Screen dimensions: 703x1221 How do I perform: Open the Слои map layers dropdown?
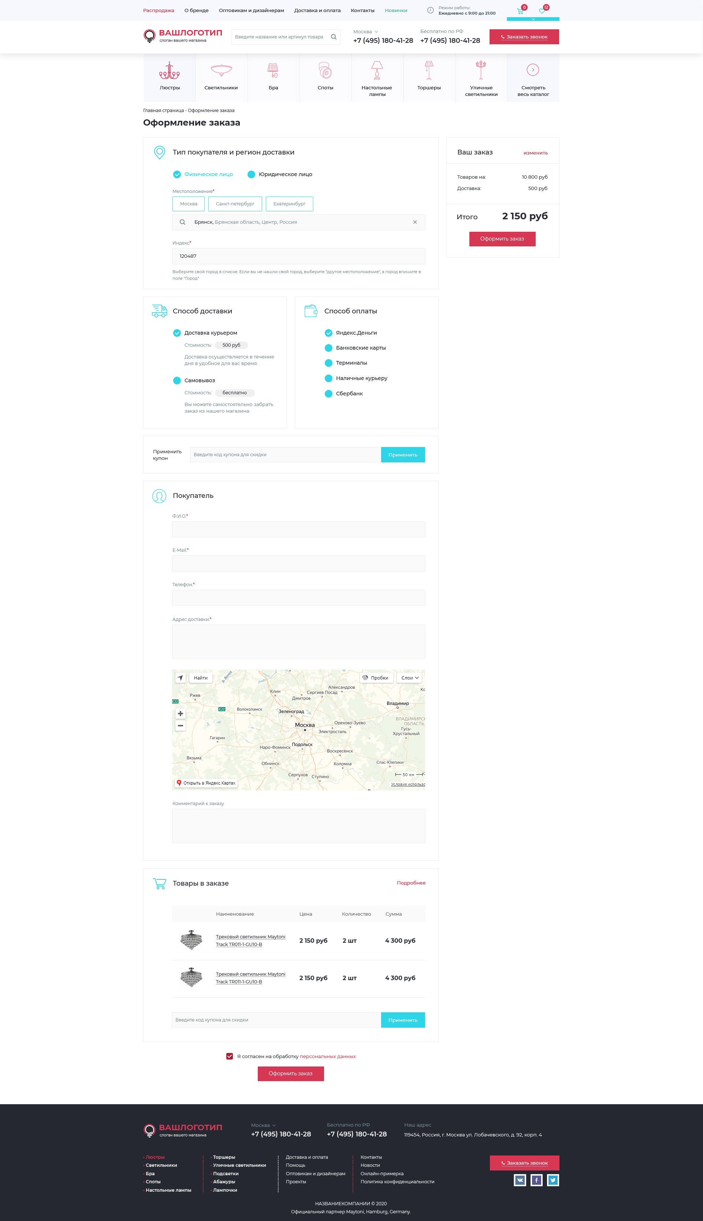click(409, 678)
